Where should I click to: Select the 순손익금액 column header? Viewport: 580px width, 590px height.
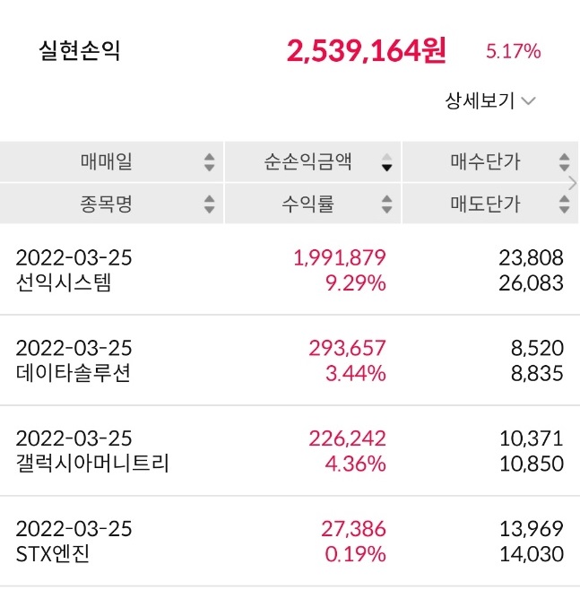307,162
